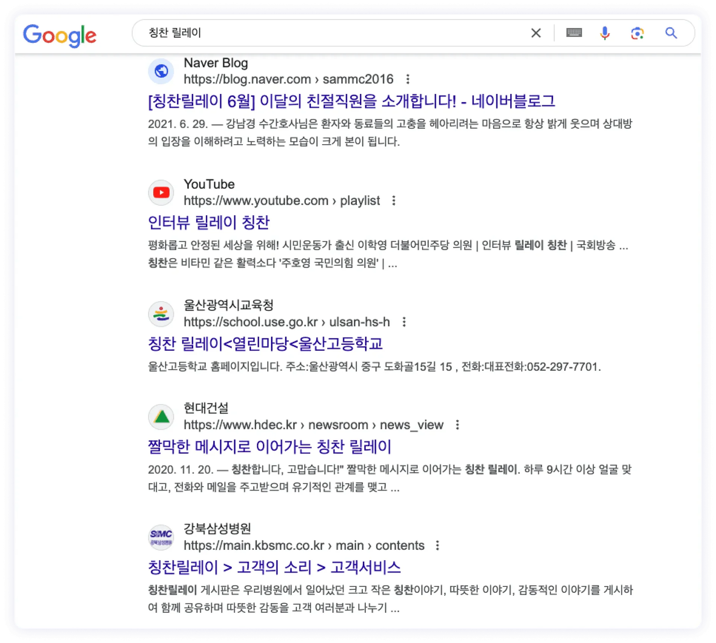Click the magnifying glass search button
Image resolution: width=716 pixels, height=643 pixels.
tap(671, 33)
